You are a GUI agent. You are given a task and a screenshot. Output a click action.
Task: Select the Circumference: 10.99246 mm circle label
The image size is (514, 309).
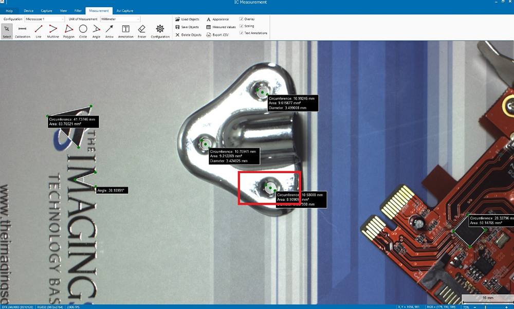click(293, 103)
